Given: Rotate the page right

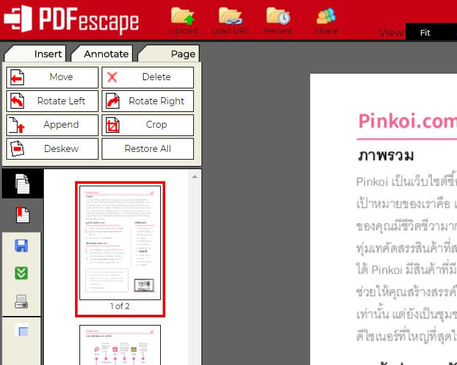Looking at the screenshot, I should (x=147, y=101).
